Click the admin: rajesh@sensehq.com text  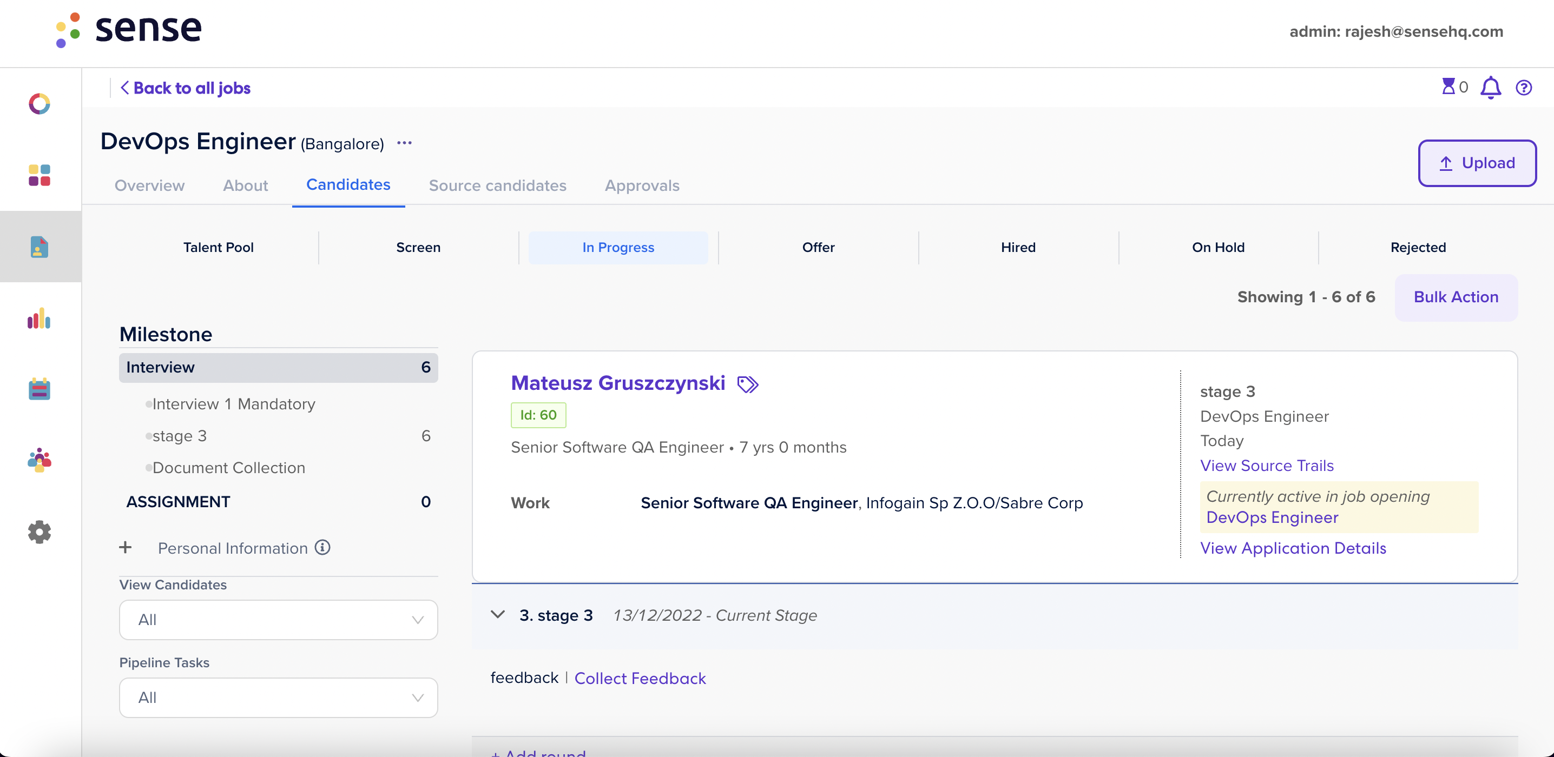[x=1396, y=31]
